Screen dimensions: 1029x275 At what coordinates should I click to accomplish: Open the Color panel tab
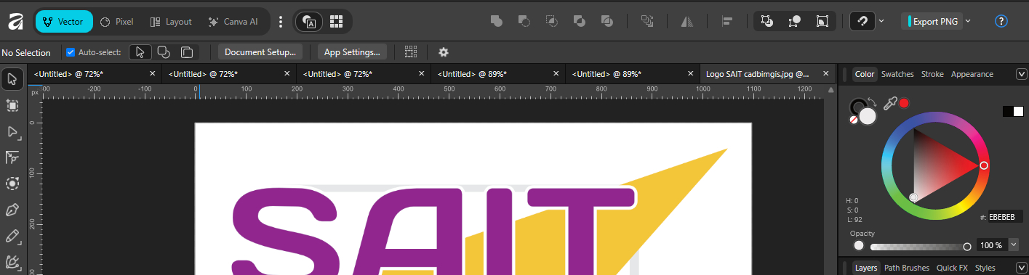click(865, 74)
